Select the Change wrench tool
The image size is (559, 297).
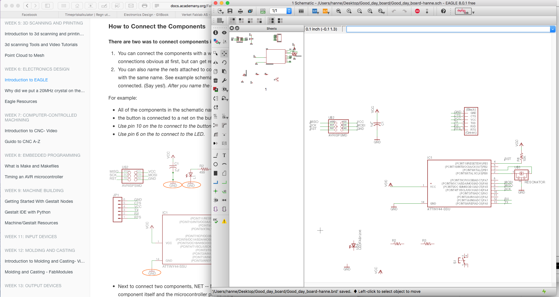224,80
